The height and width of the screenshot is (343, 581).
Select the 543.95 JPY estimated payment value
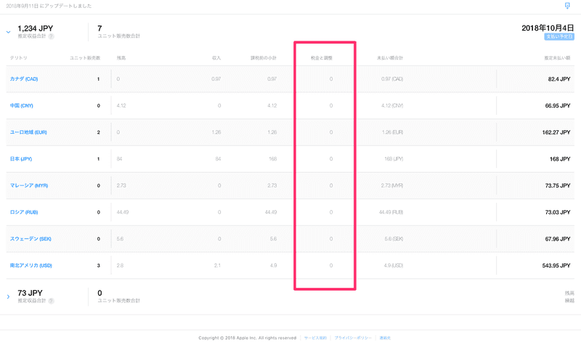pyautogui.click(x=556, y=266)
